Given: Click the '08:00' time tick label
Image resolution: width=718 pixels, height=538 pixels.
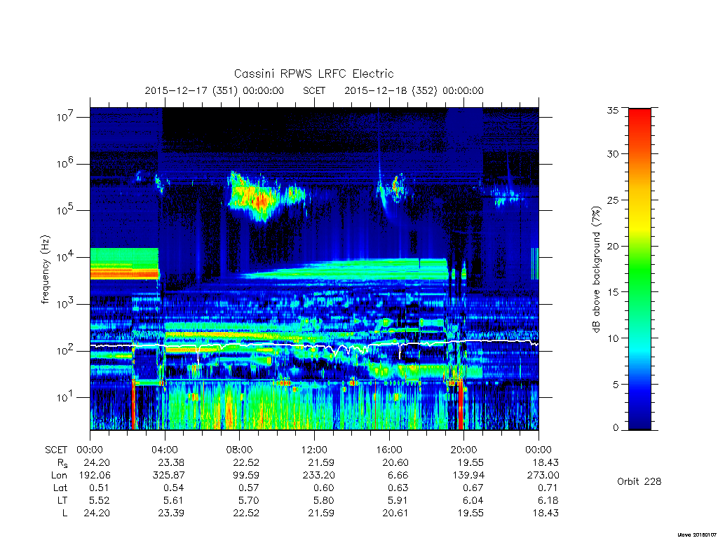Looking at the screenshot, I should 240,450.
